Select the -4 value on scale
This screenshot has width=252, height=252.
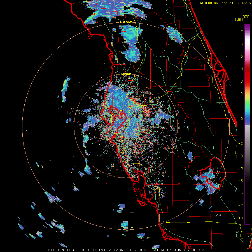pos(241,168)
